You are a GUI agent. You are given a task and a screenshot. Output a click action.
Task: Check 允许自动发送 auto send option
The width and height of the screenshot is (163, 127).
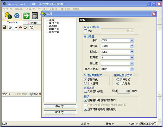(85, 91)
